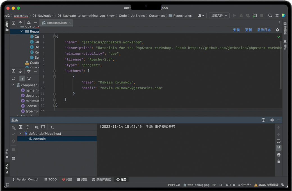
Task: Switch to the Version Control tab
Action: tap(25, 180)
